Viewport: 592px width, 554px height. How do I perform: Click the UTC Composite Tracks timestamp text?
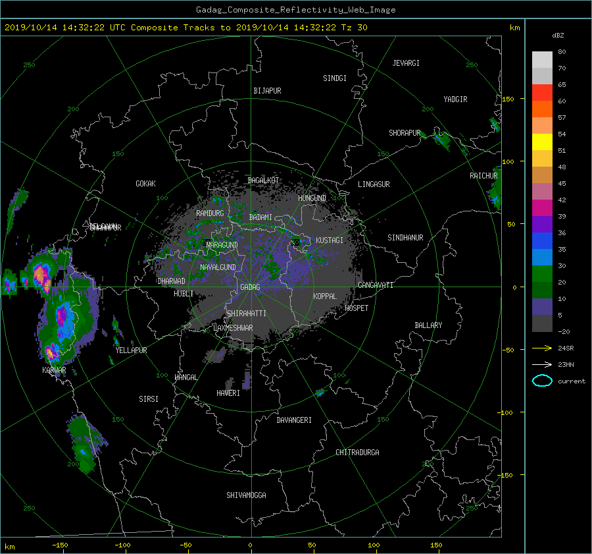point(185,27)
